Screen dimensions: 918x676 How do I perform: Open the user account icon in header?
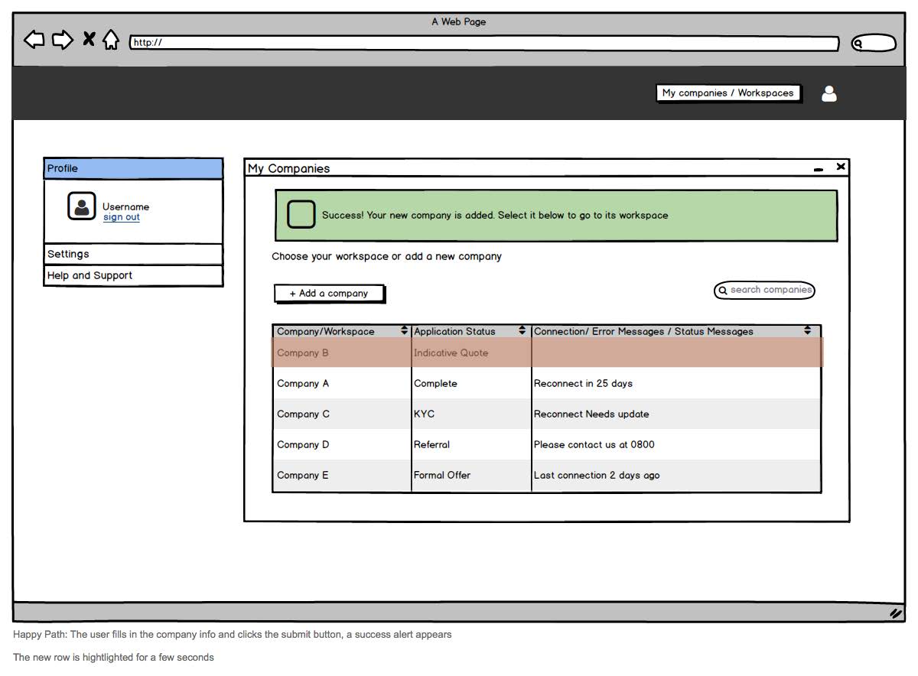click(x=828, y=93)
